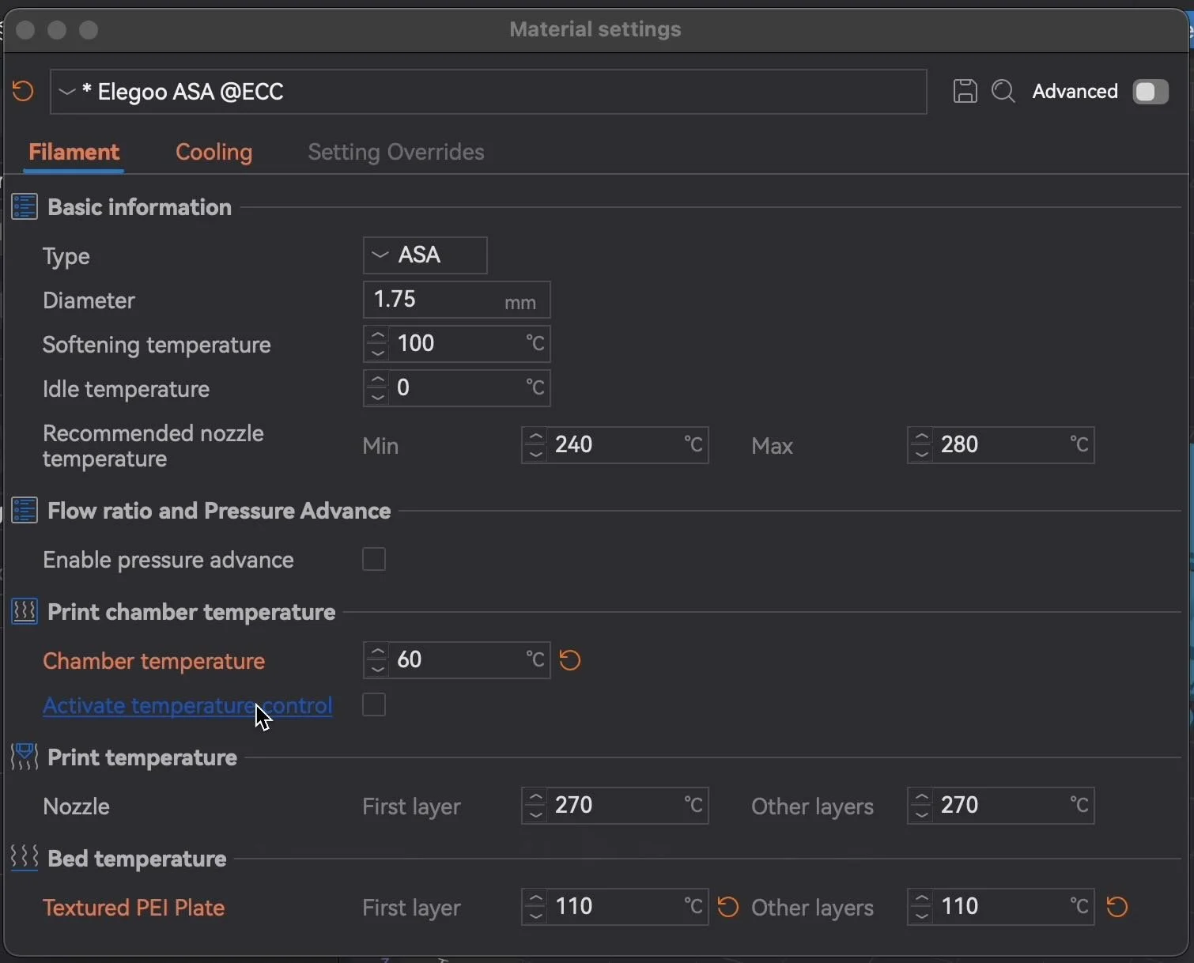1194x963 pixels.
Task: Click the Basic information section icon
Action: pyautogui.click(x=25, y=207)
